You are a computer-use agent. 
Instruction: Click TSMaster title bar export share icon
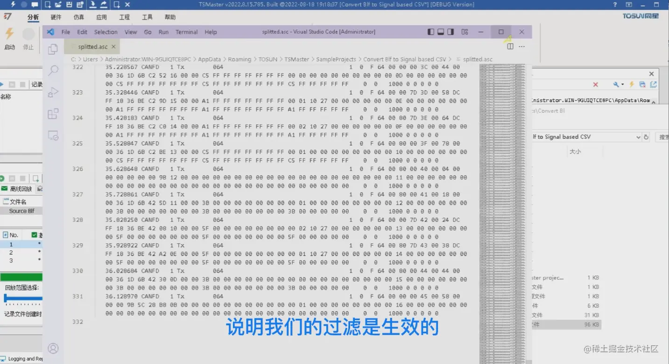[104, 5]
